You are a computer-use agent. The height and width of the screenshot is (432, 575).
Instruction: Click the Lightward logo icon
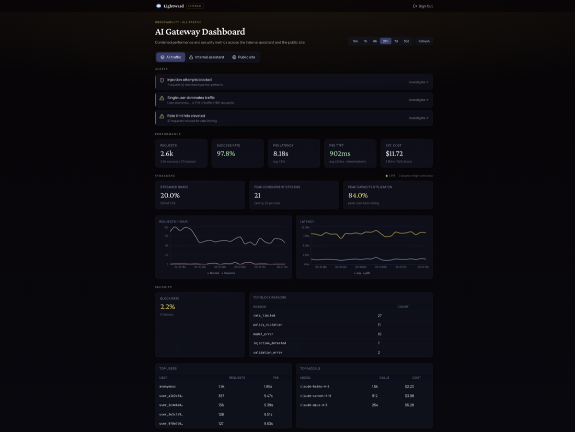pos(158,6)
